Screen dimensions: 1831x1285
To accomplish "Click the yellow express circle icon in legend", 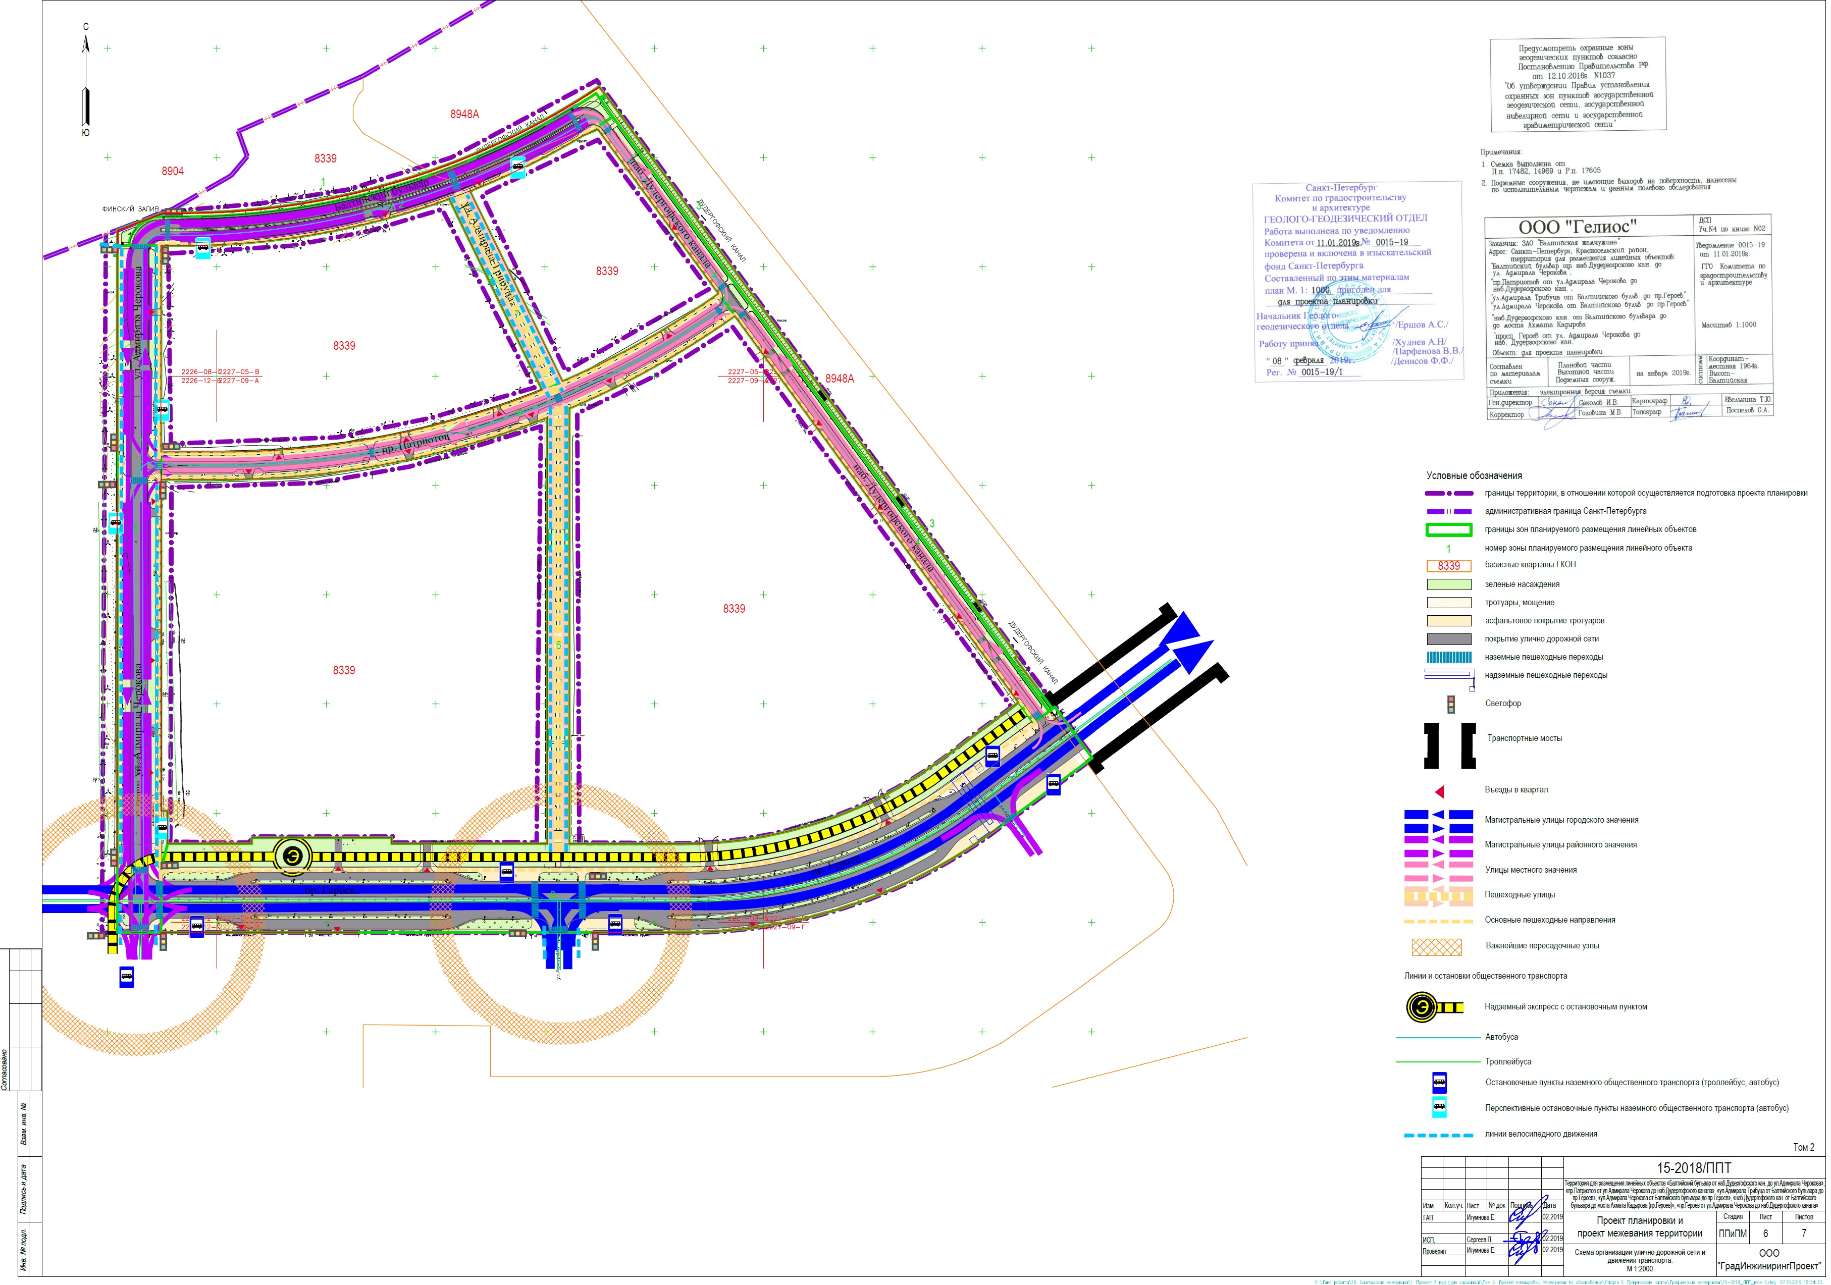I will 1422,1008.
